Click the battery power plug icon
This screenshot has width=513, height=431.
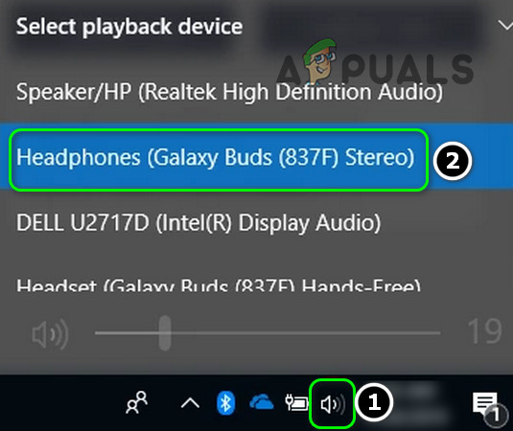tap(296, 402)
